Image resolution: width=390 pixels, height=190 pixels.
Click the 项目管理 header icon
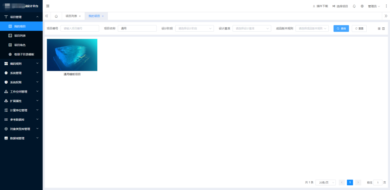[x=6, y=17]
